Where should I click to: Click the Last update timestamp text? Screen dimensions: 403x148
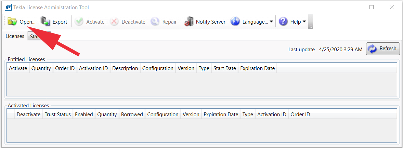(x=340, y=49)
